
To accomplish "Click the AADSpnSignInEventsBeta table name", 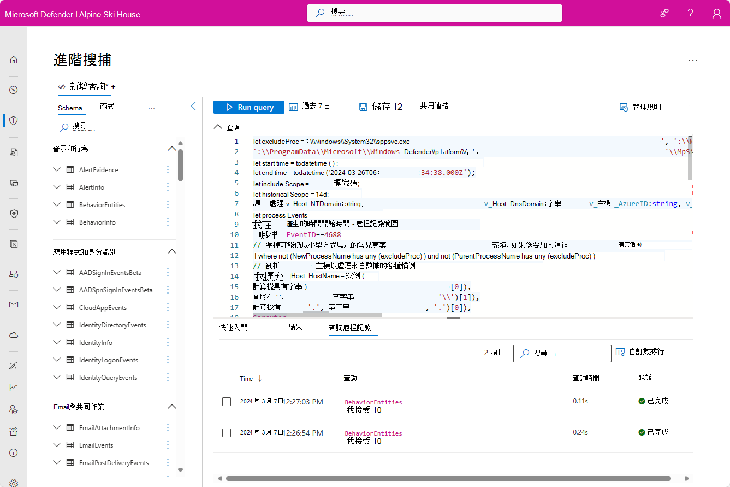I will pos(116,290).
